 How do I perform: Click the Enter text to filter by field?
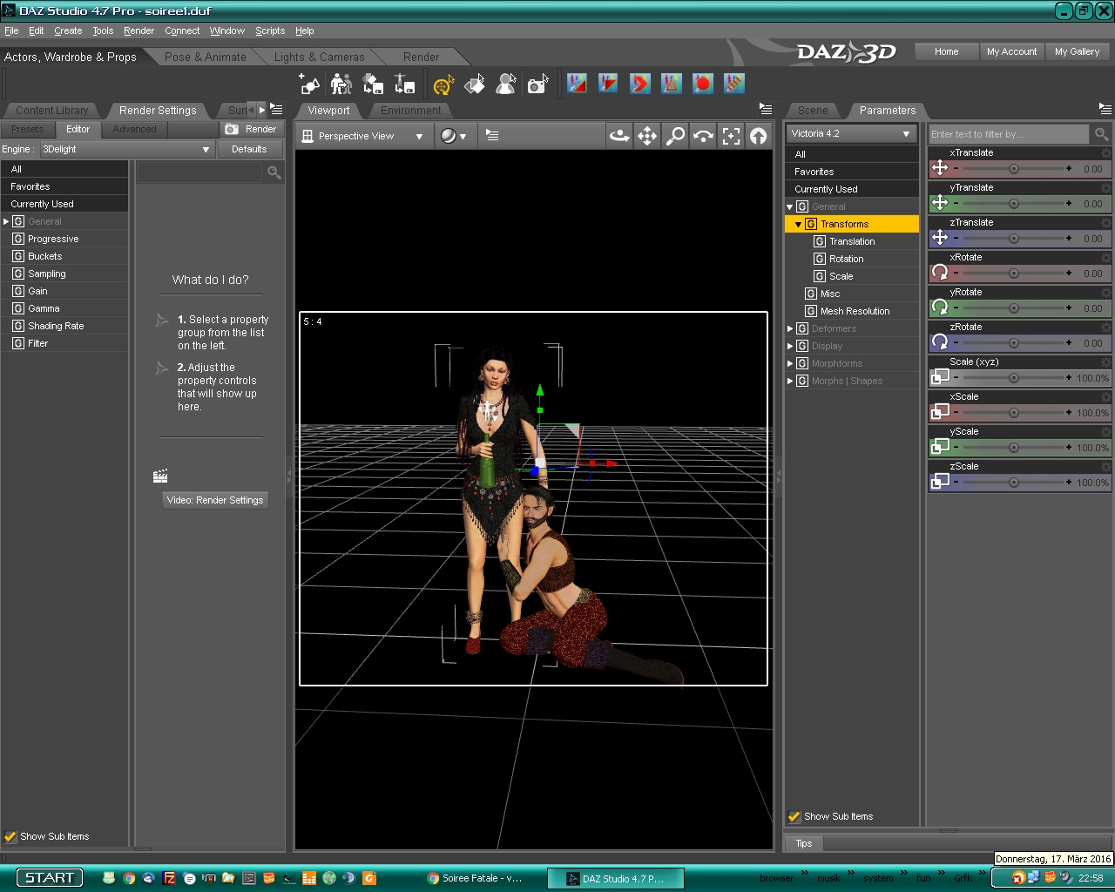click(1008, 134)
